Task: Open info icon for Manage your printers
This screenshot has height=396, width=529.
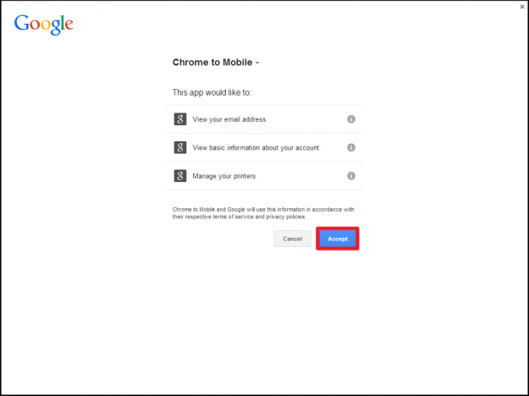Action: [x=350, y=176]
